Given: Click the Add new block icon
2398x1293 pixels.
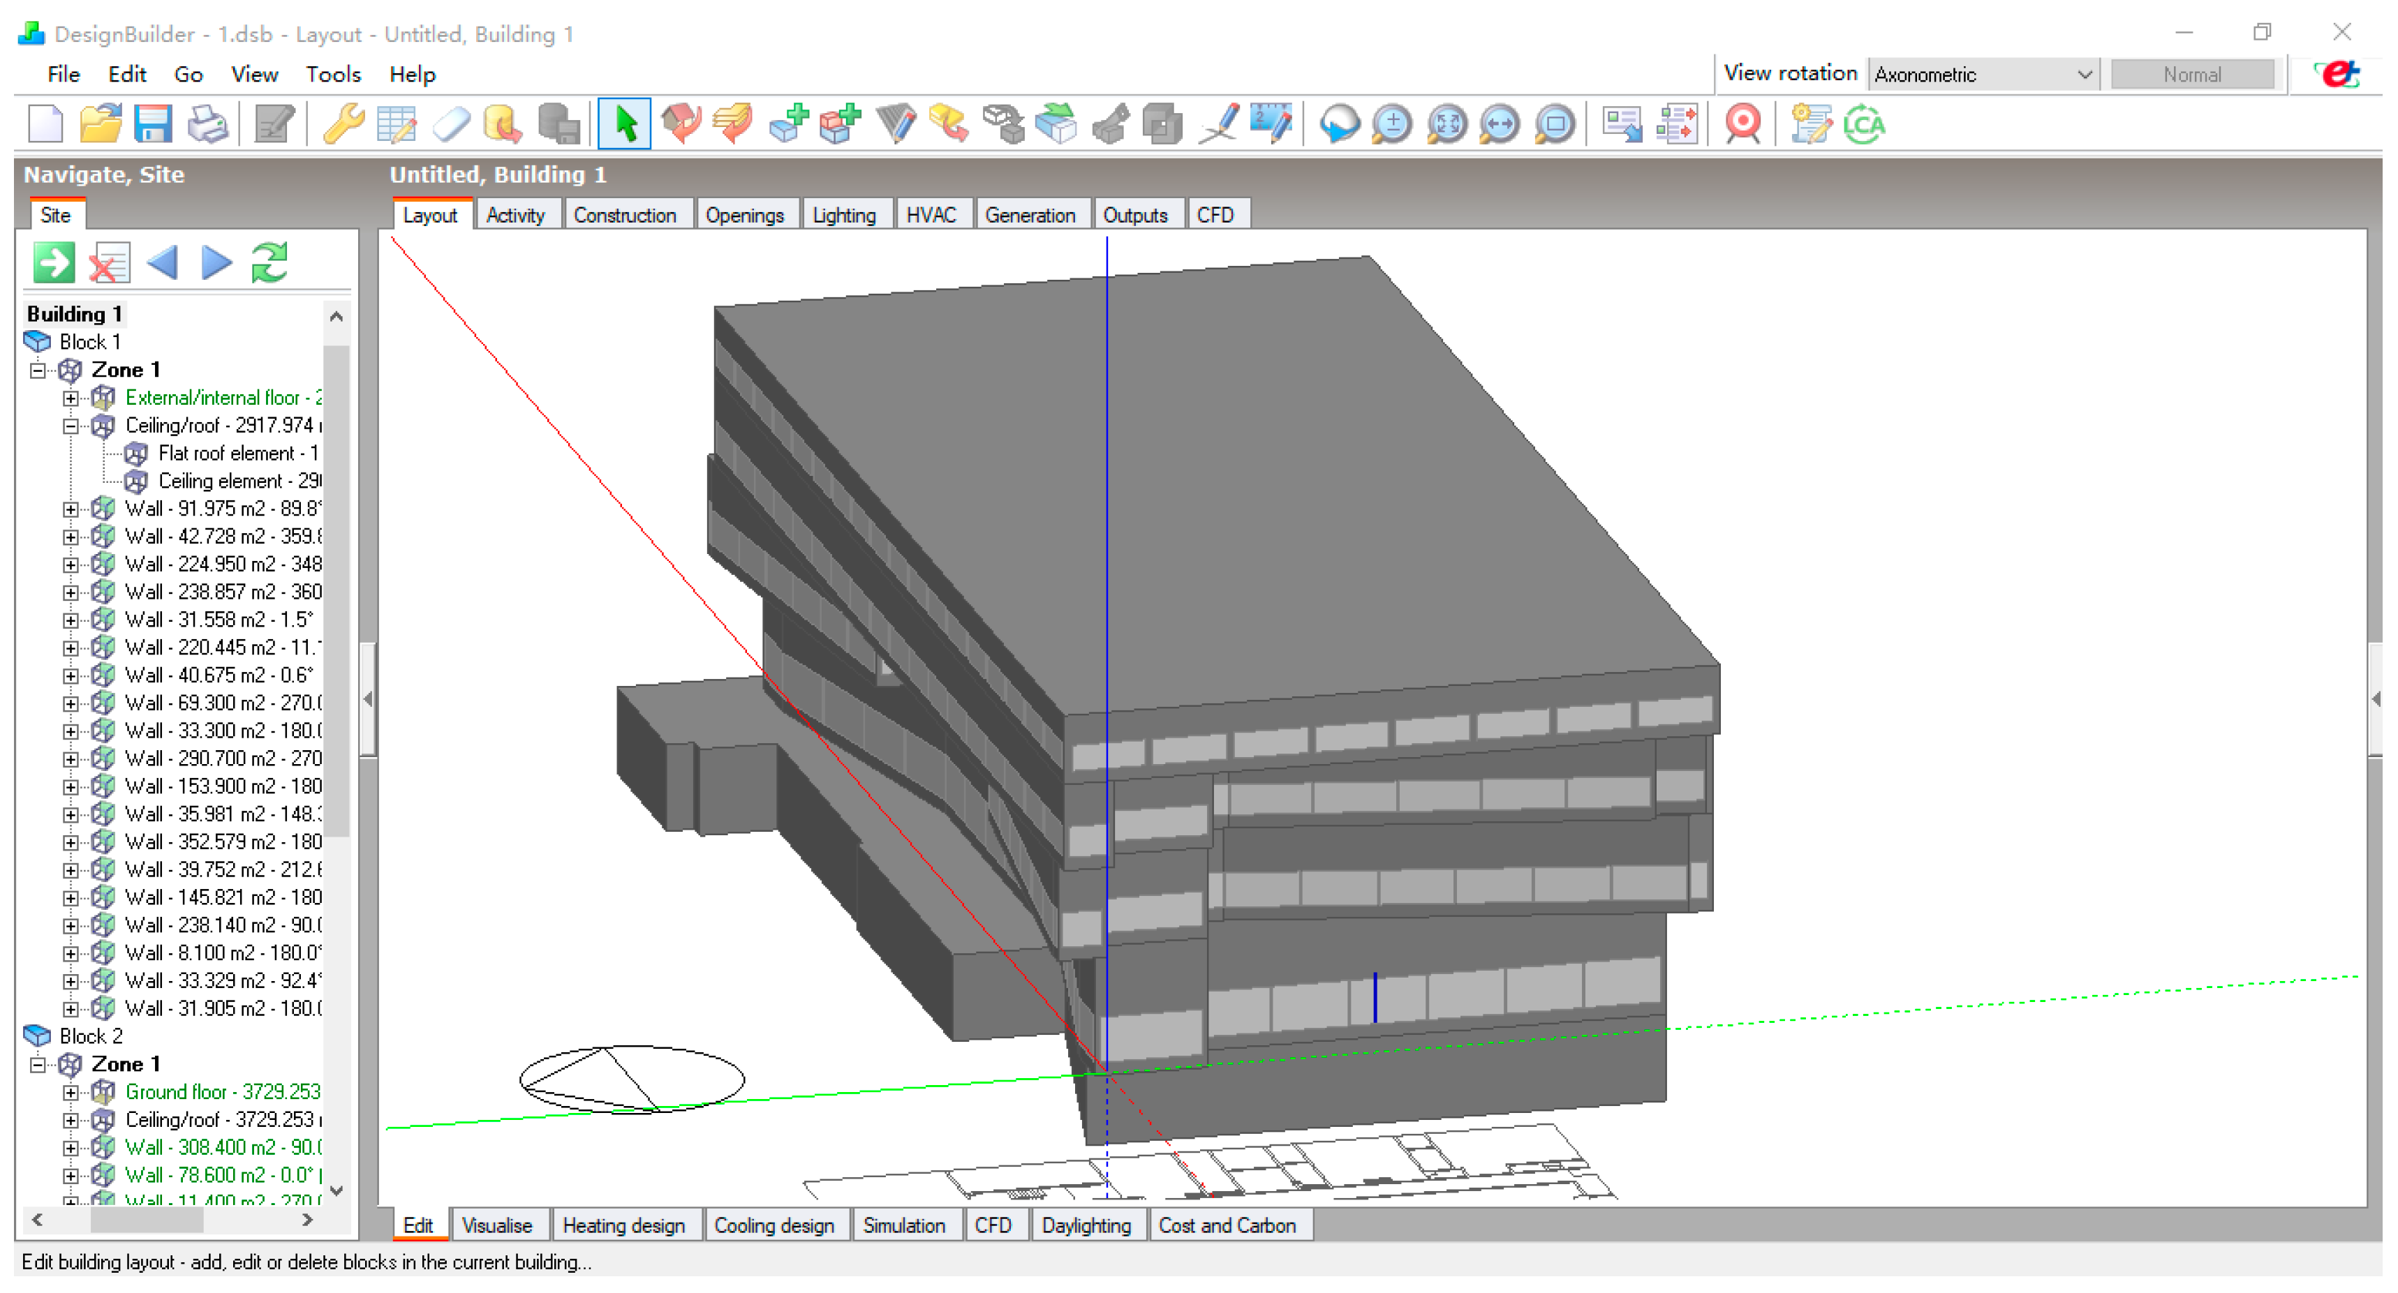Looking at the screenshot, I should point(790,124).
